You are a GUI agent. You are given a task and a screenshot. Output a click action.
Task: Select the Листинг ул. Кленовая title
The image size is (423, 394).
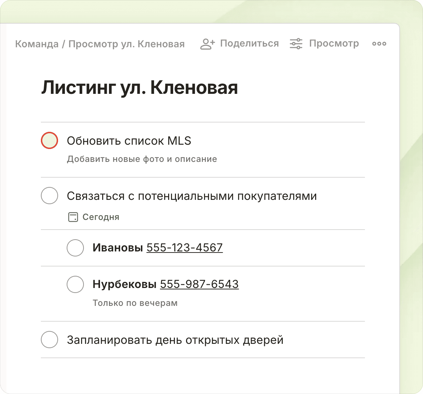pos(139,88)
